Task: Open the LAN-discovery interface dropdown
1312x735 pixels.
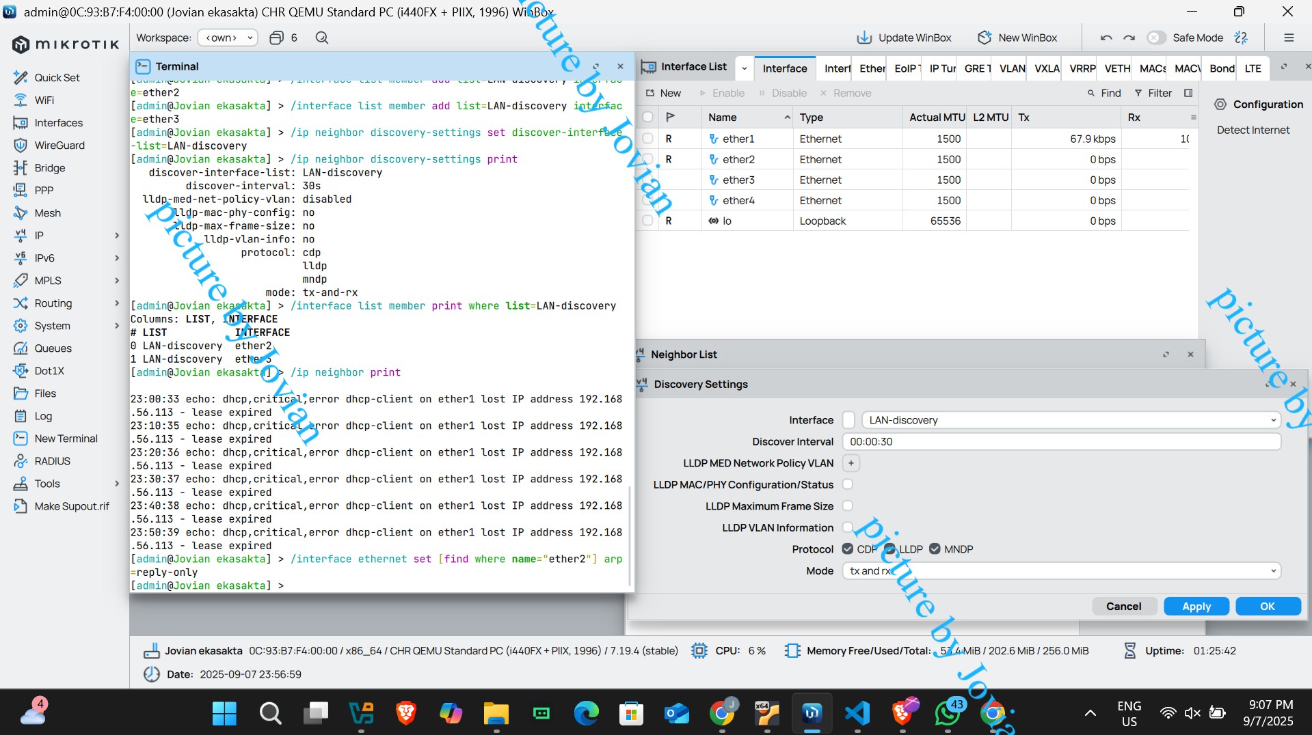Action: [1071, 419]
